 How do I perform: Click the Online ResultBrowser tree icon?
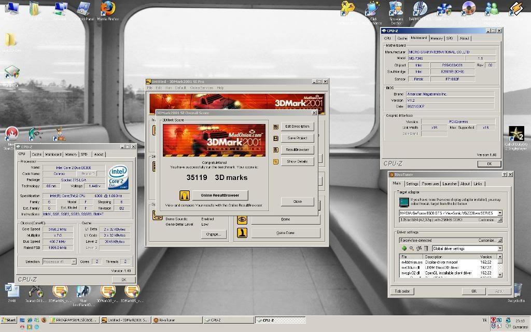coord(185,196)
